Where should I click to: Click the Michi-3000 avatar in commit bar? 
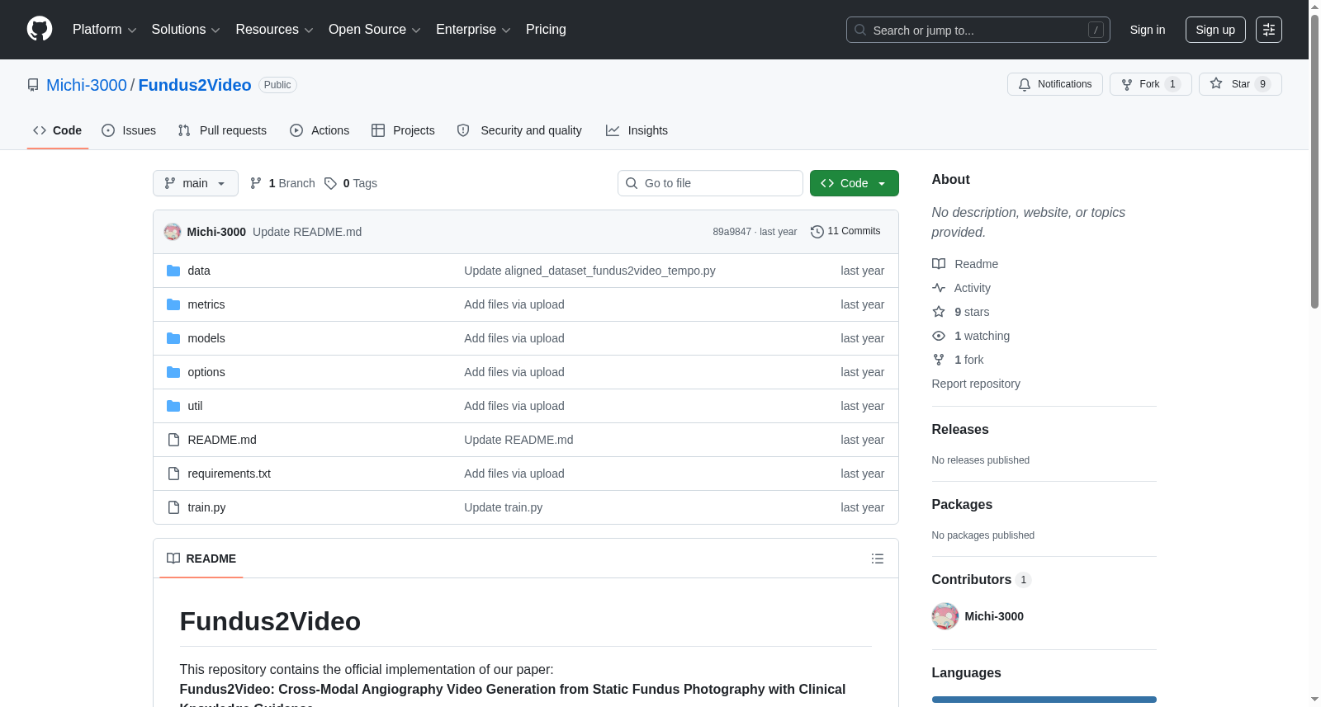[173, 232]
